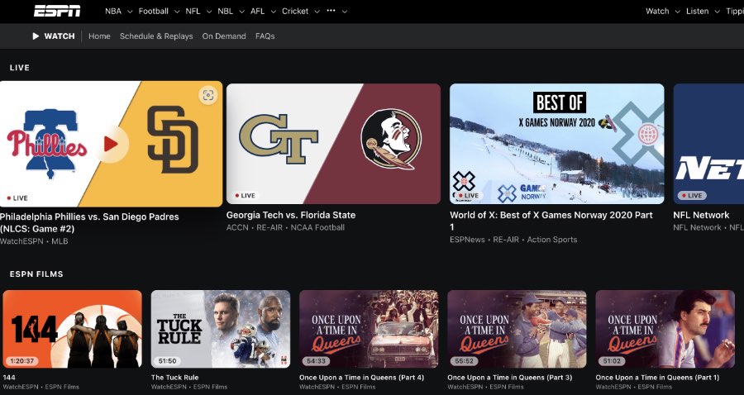Click the WATCH play icon in subnav

pos(36,36)
